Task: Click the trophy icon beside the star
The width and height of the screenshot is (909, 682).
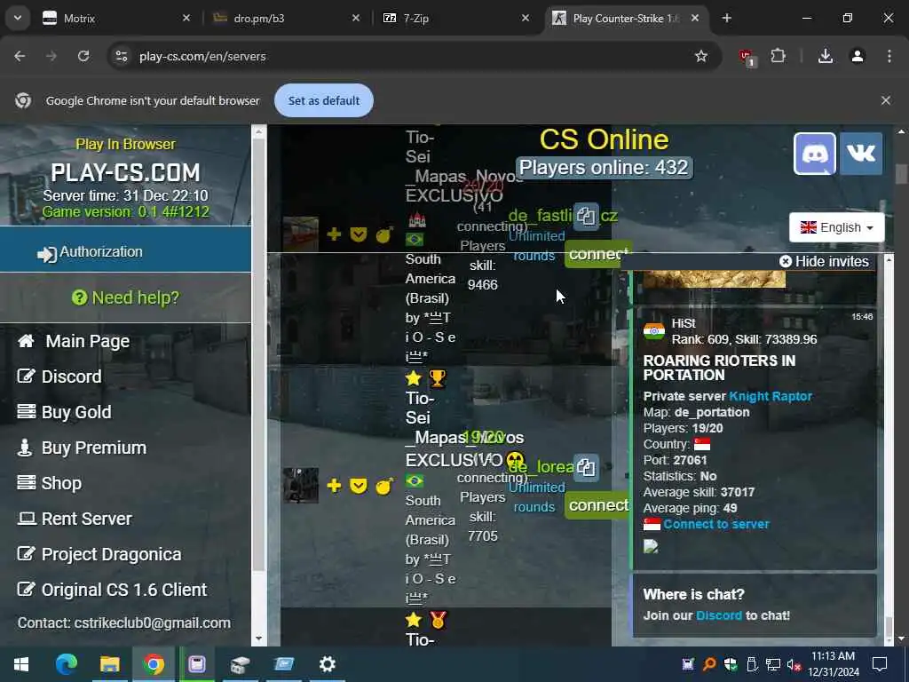Action: click(x=437, y=378)
